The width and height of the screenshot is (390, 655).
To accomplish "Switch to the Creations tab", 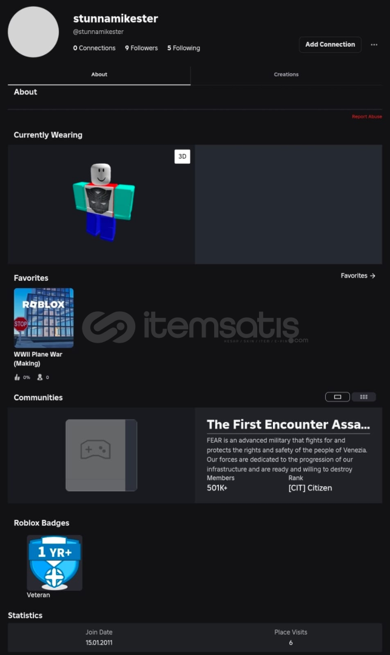I will coord(286,75).
